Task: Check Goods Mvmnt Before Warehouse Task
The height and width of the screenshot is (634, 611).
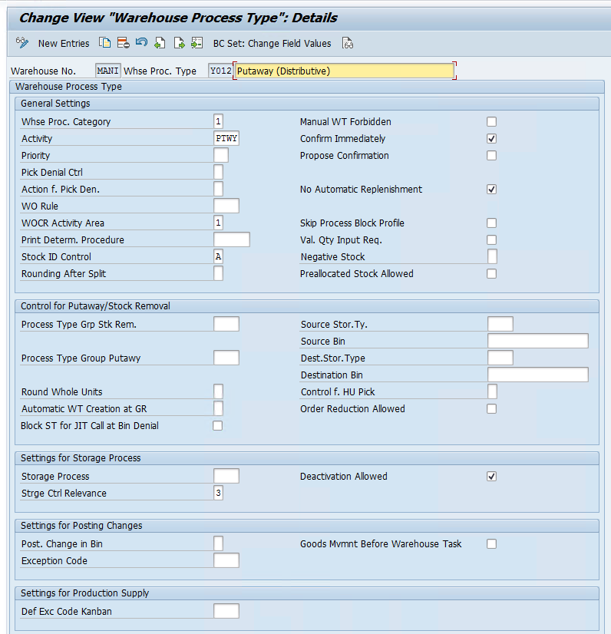Action: tap(492, 544)
